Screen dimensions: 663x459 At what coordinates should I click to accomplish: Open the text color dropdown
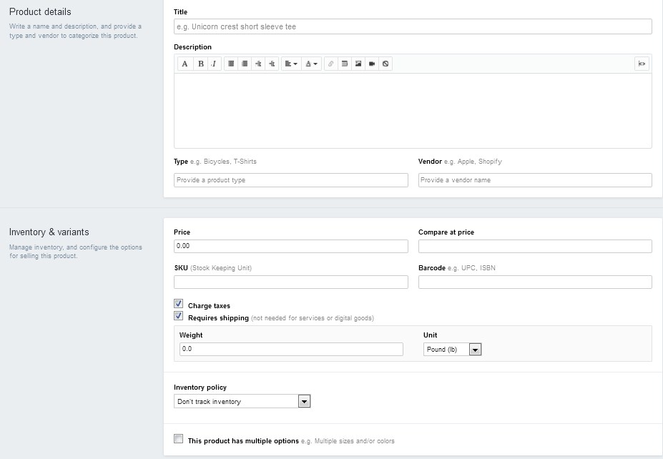pyautogui.click(x=311, y=64)
